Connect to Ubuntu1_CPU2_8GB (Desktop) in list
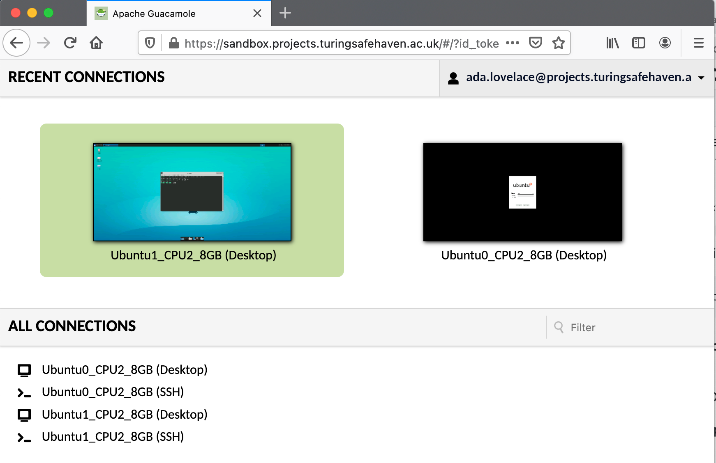 coord(125,415)
